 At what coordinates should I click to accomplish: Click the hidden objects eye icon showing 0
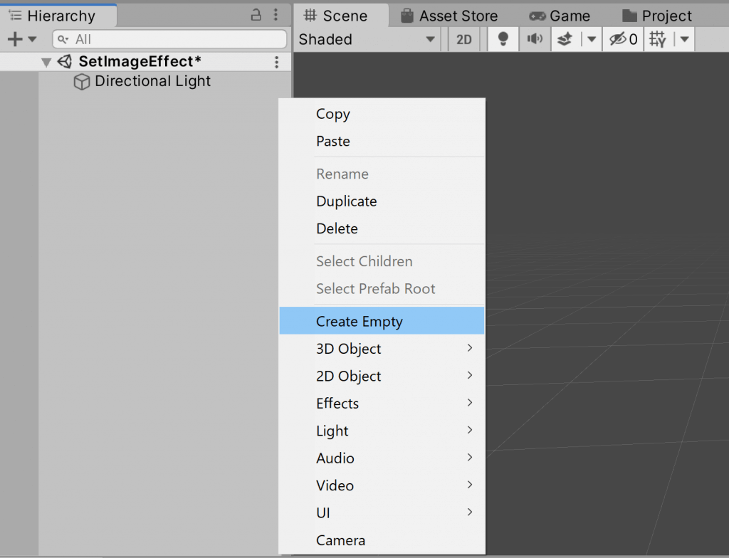[x=621, y=39]
